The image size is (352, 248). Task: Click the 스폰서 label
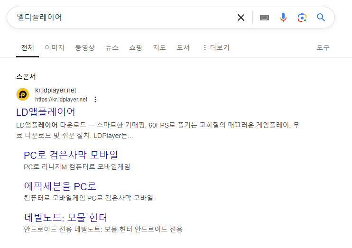26,77
